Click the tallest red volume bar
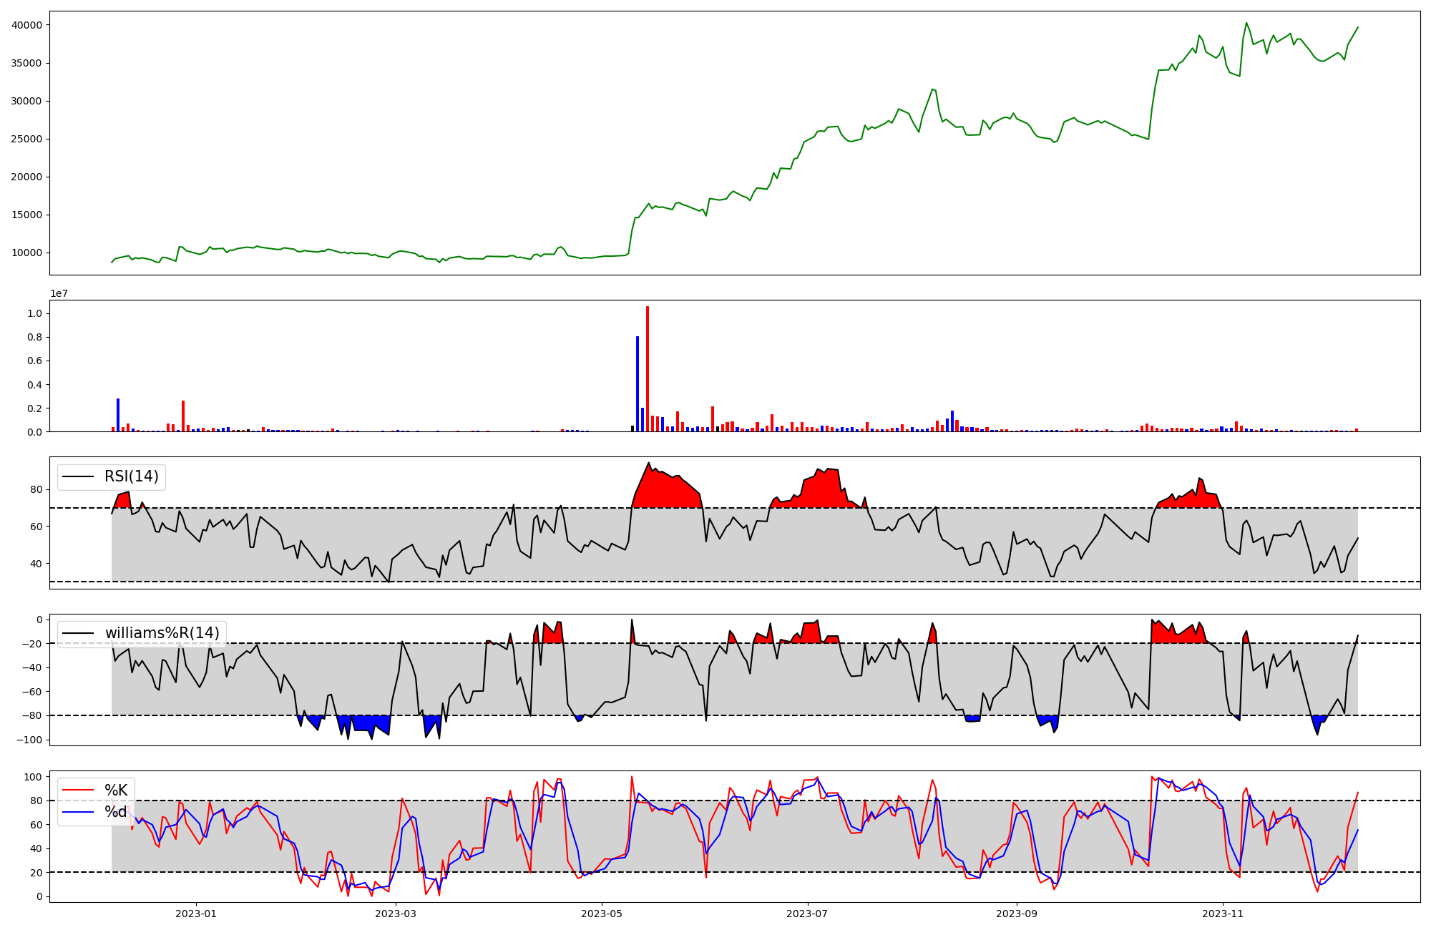 [648, 368]
